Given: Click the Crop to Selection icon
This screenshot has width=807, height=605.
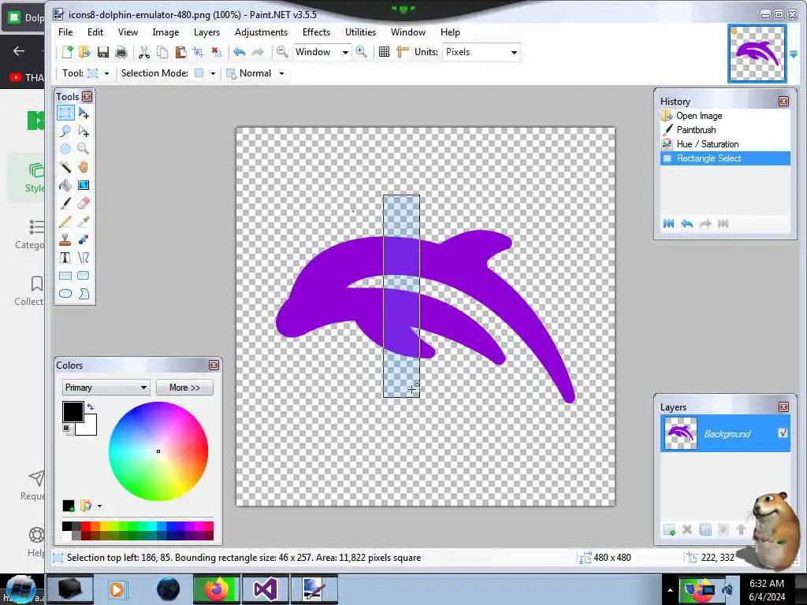Looking at the screenshot, I should (198, 52).
